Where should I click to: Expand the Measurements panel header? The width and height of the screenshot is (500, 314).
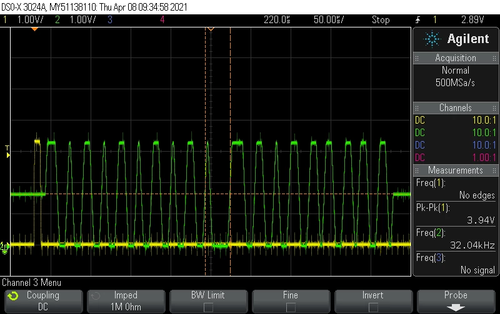click(456, 170)
